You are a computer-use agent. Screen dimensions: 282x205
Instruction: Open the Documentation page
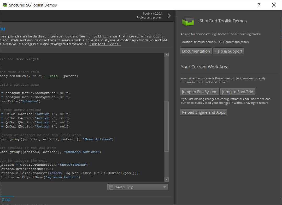(196, 51)
